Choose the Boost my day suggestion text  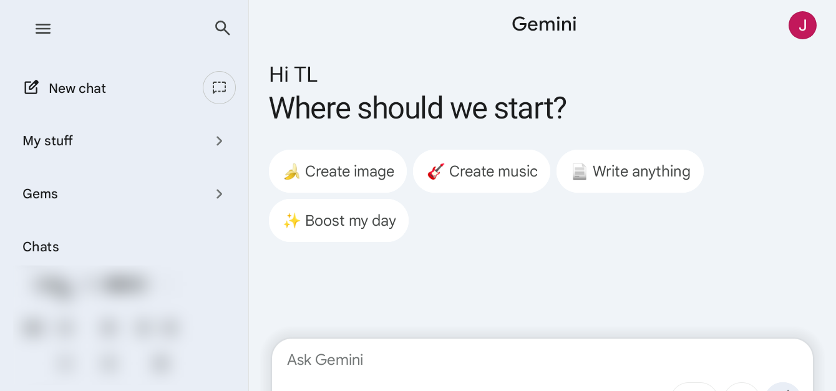[350, 221]
